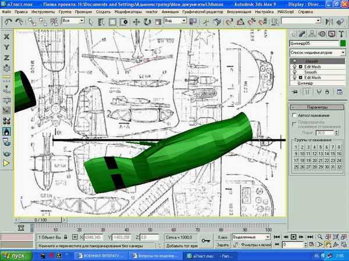Toggle 3D Snaps icon
This screenshot has width=349, height=261.
click(x=229, y=22)
